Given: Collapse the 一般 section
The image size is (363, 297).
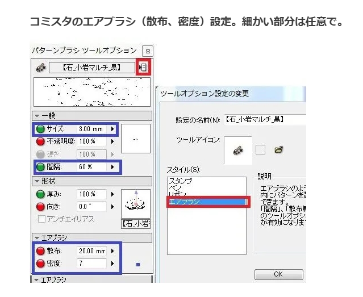Looking at the screenshot, I should tap(37, 115).
